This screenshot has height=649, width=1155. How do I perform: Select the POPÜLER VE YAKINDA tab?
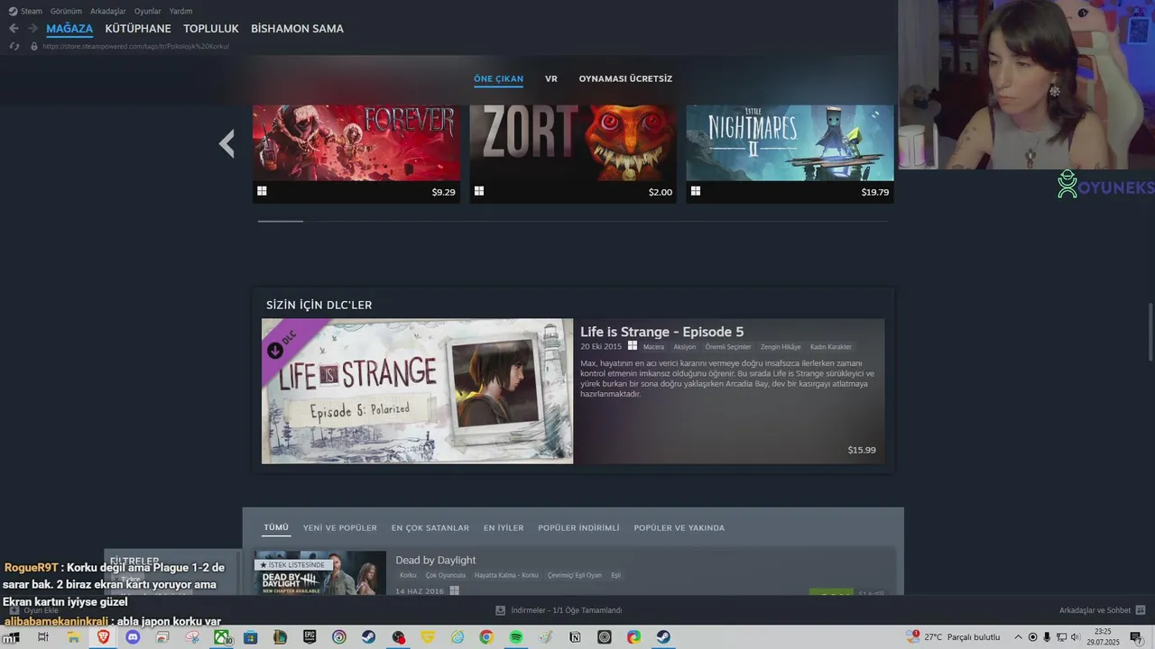679,528
